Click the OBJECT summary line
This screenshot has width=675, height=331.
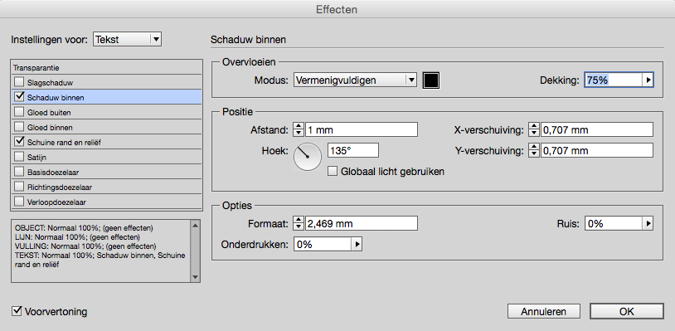pyautogui.click(x=85, y=228)
